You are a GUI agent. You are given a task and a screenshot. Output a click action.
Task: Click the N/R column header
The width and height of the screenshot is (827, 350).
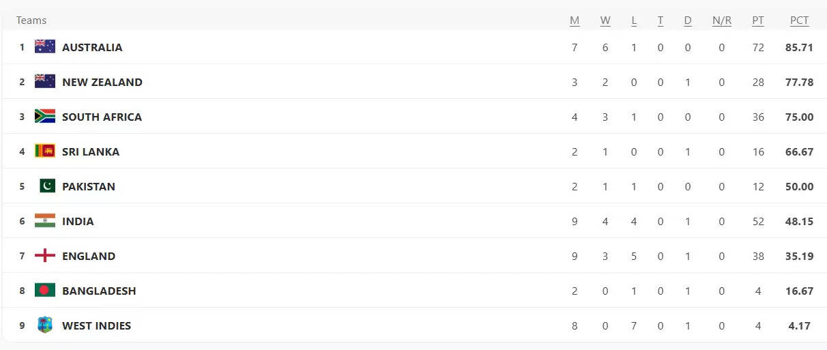[x=721, y=20]
